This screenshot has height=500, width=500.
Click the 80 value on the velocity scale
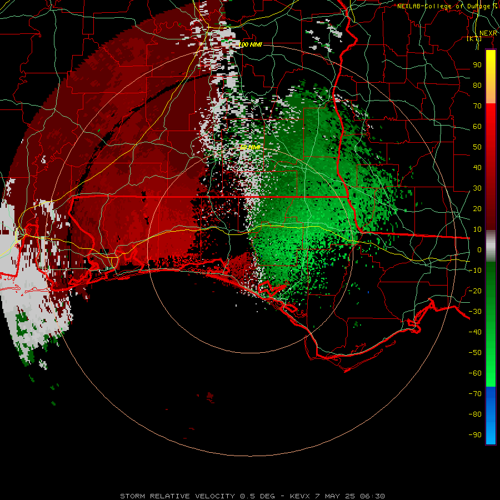pos(477,86)
